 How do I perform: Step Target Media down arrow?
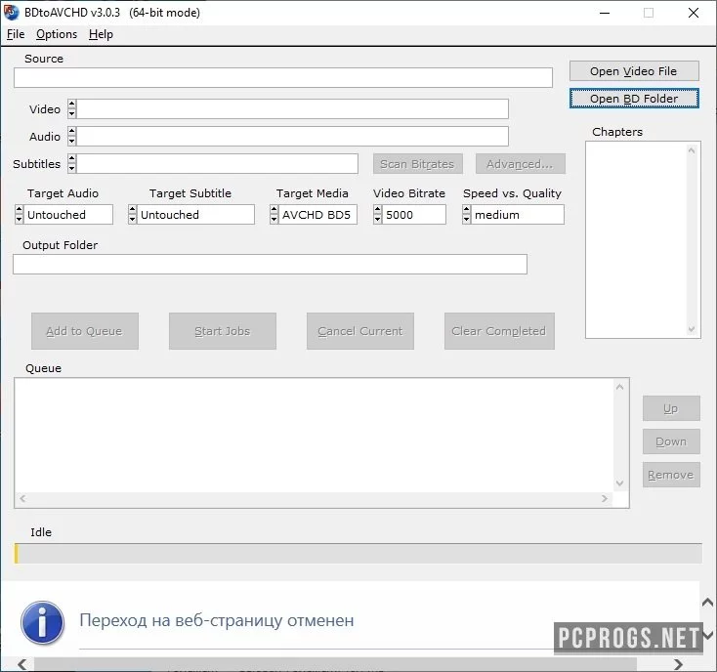tap(274, 220)
